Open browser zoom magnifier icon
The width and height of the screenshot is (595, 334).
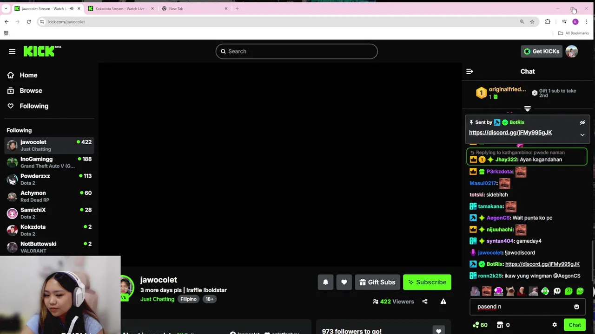(x=522, y=22)
